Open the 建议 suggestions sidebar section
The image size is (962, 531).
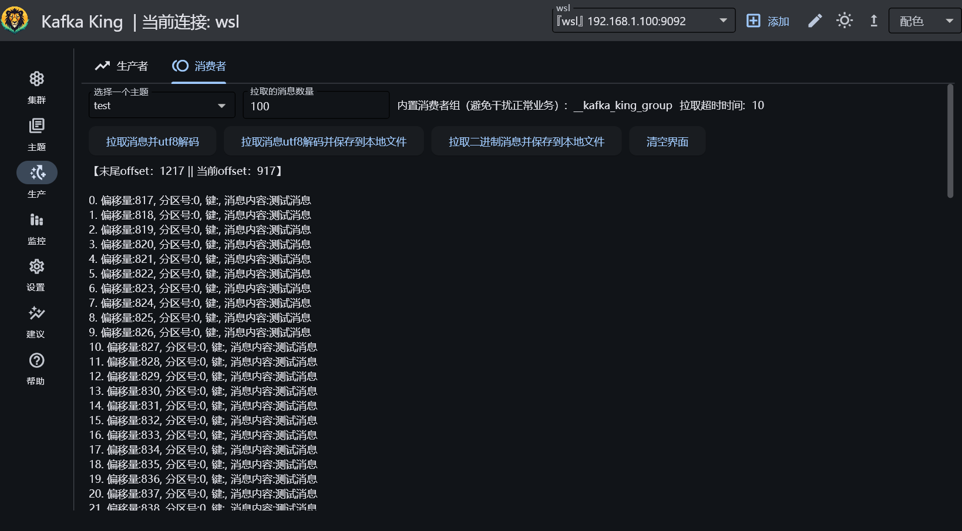[x=36, y=323]
